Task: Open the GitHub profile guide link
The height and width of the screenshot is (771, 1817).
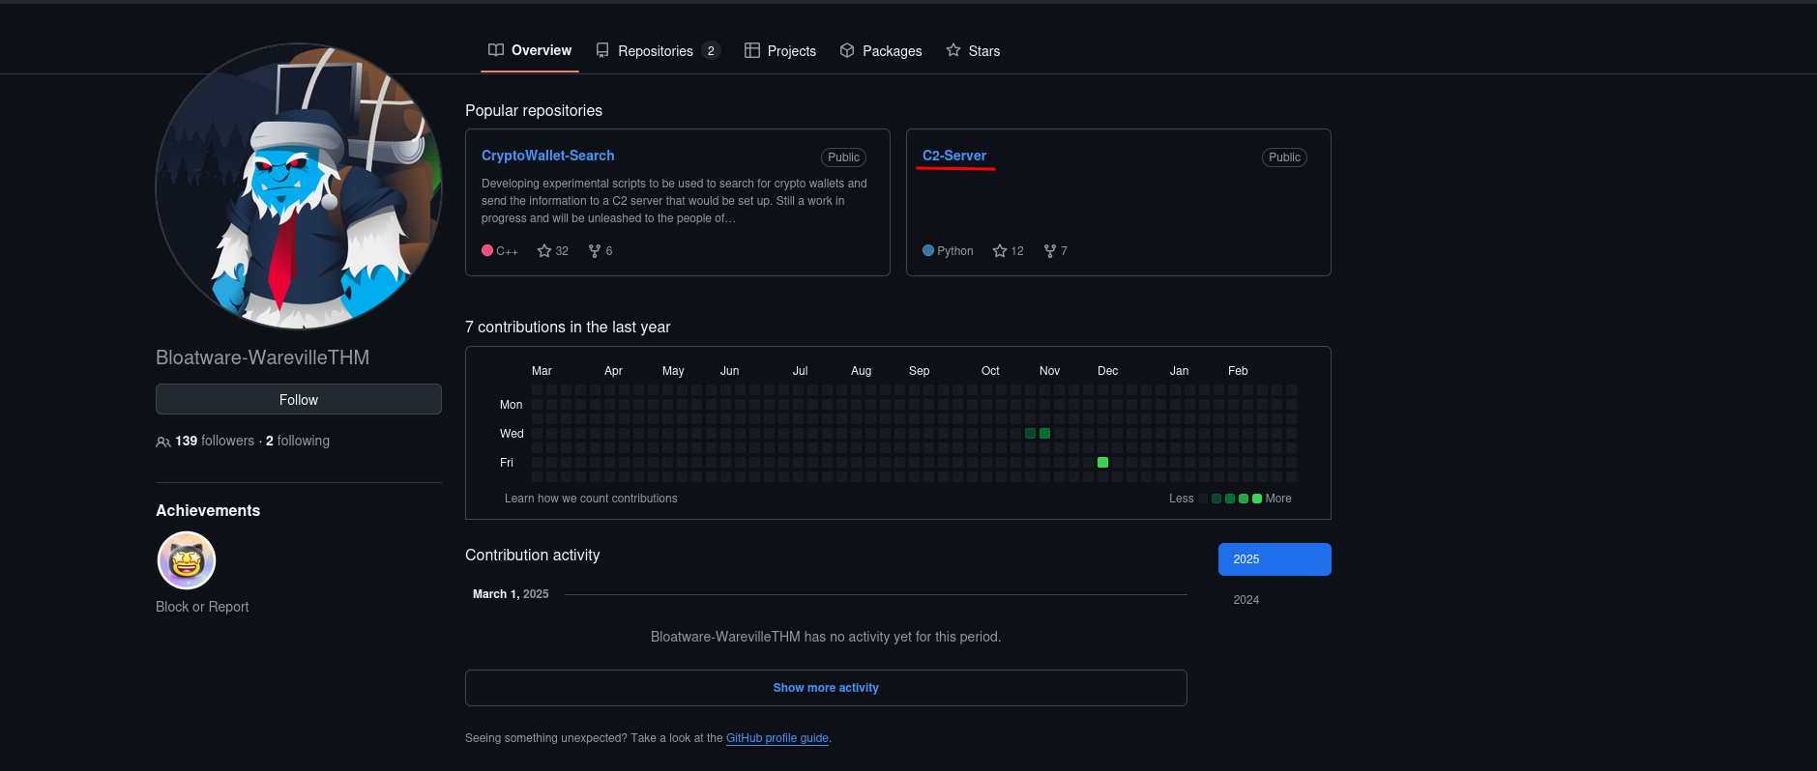Action: [x=777, y=738]
